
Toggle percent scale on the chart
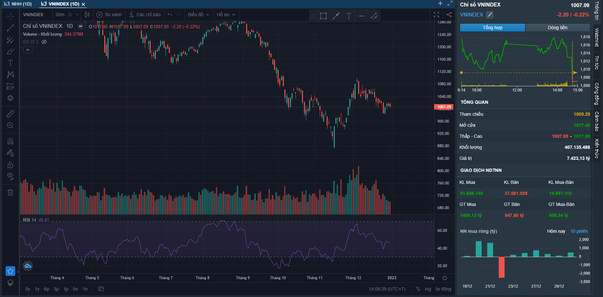click(418, 289)
